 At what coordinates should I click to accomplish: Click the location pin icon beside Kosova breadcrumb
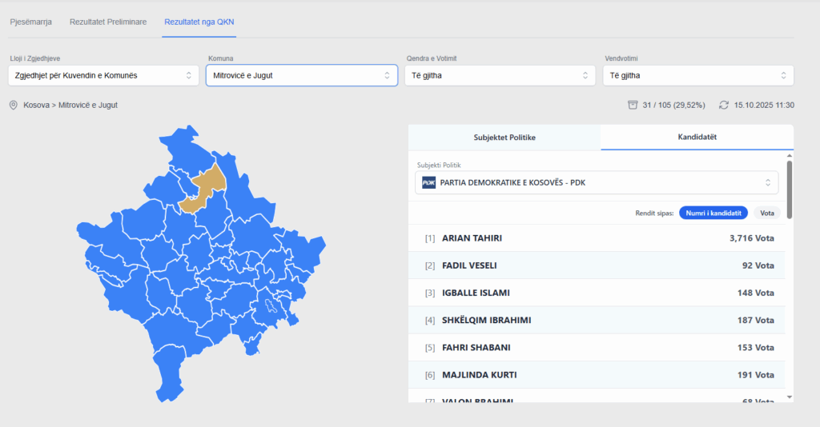(13, 105)
